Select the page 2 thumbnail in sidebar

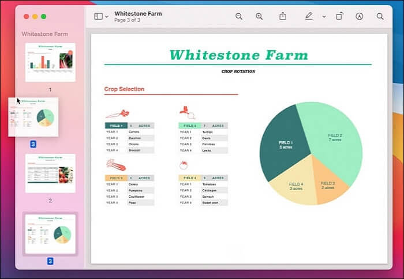click(x=50, y=173)
